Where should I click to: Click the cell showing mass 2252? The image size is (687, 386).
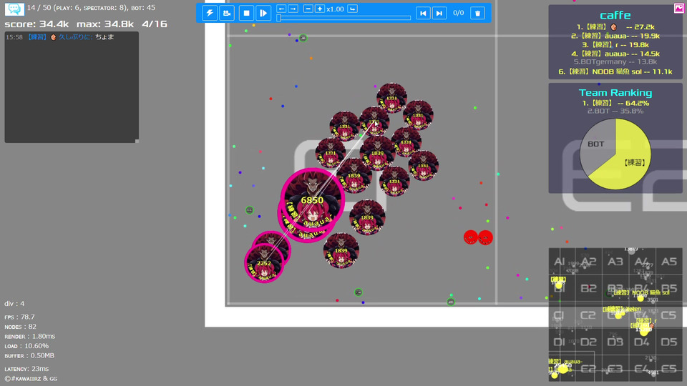[x=264, y=263]
